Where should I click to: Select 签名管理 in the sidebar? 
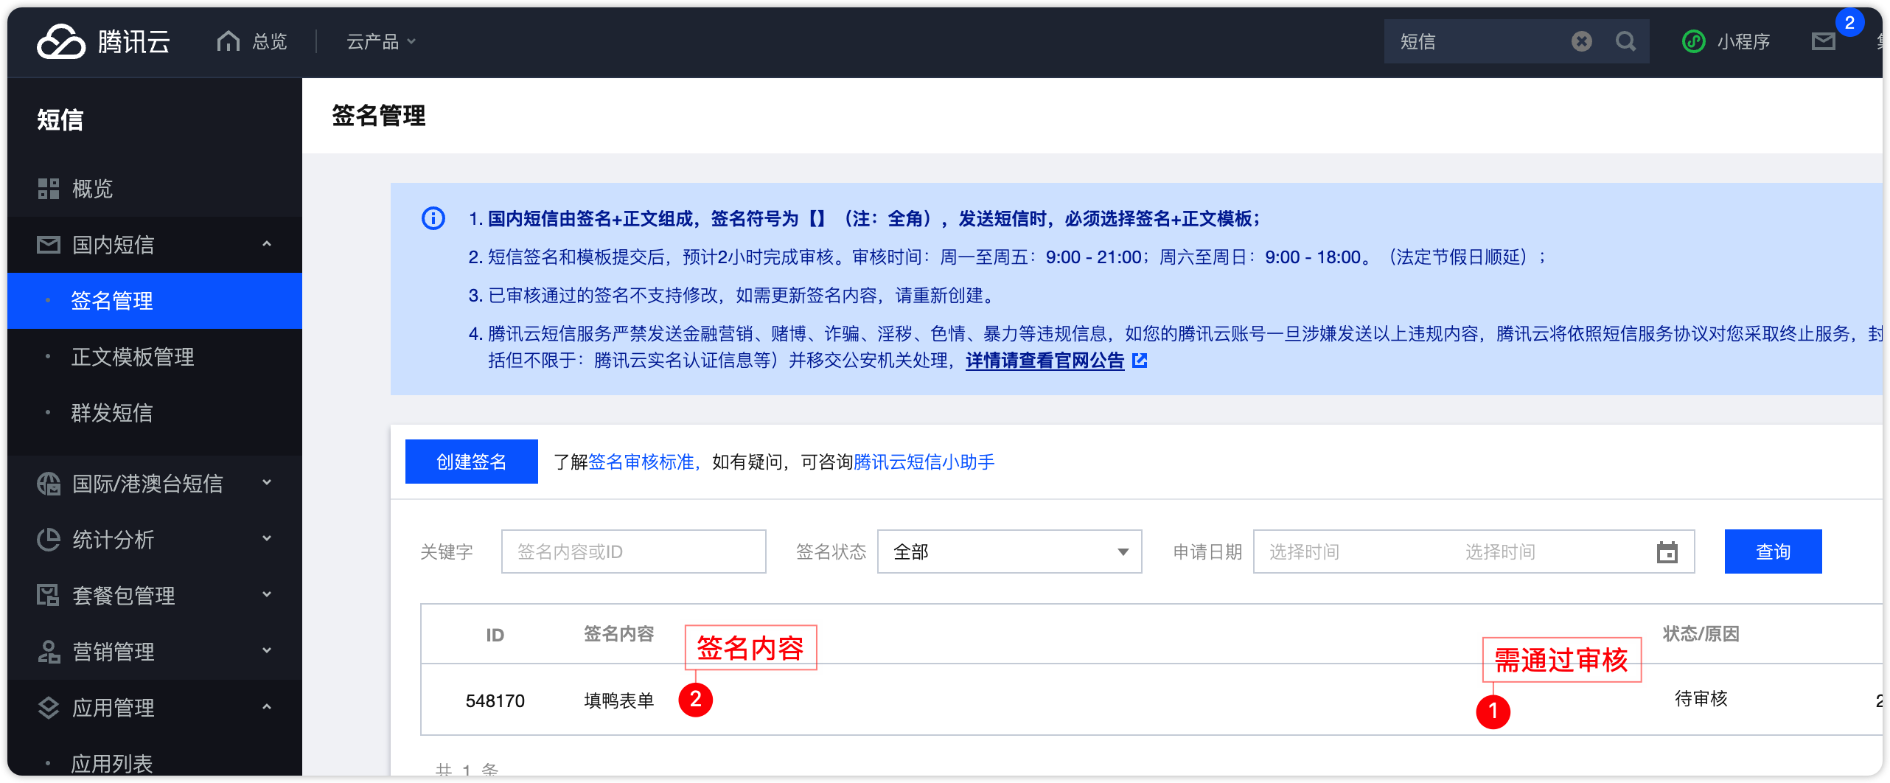[155, 301]
